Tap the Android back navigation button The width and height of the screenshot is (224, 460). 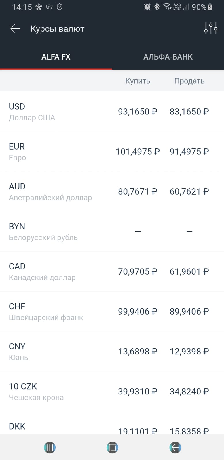click(x=175, y=447)
